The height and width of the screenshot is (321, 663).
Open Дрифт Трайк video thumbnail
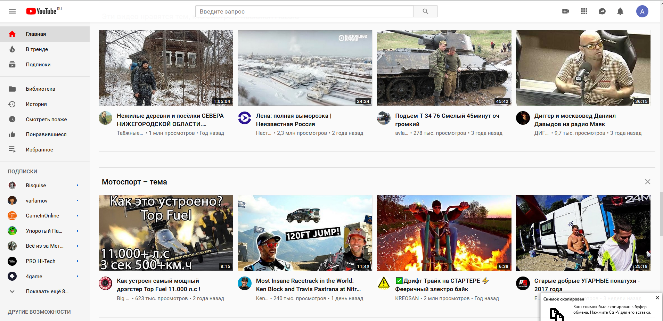[444, 233]
